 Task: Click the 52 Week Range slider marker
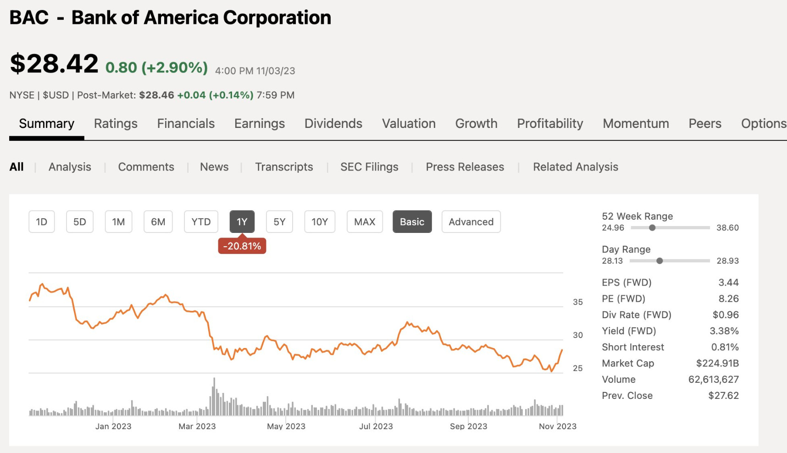pyautogui.click(x=652, y=228)
